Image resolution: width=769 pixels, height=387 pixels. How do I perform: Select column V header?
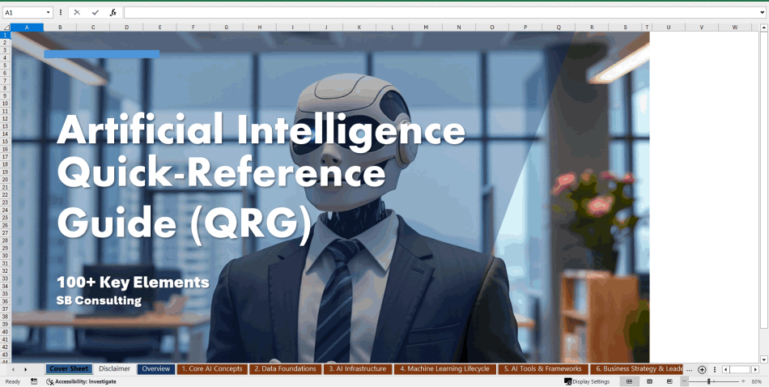[701, 28]
